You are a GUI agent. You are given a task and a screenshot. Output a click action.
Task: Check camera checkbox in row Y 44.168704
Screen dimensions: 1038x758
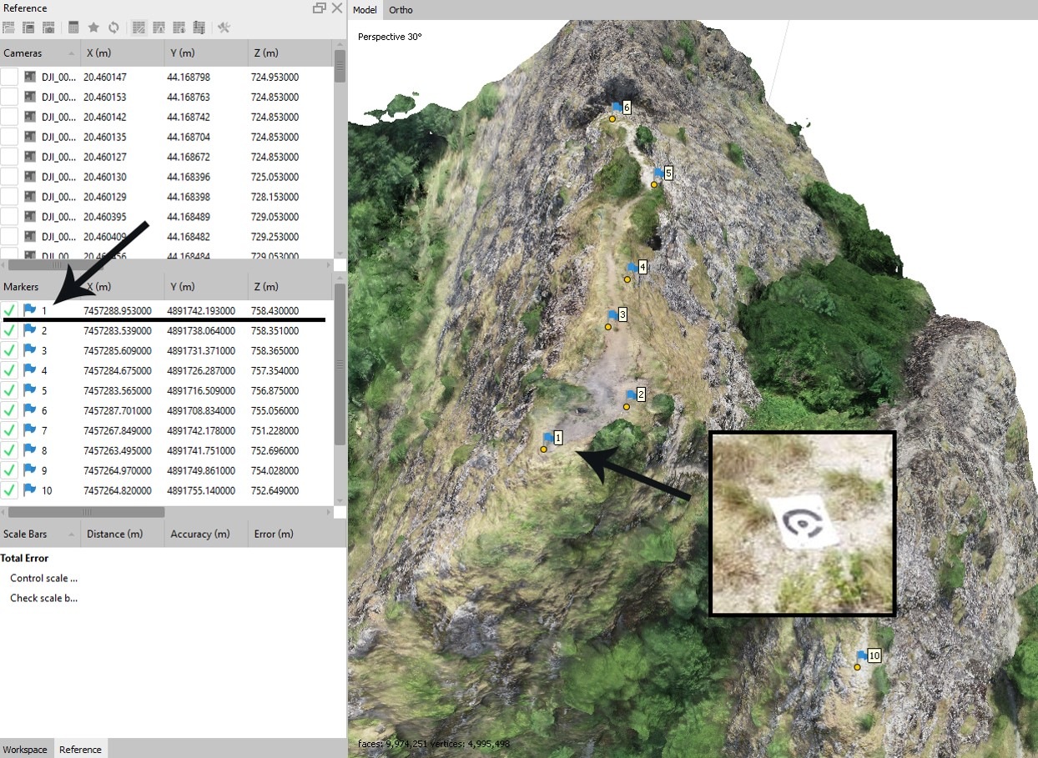point(9,137)
